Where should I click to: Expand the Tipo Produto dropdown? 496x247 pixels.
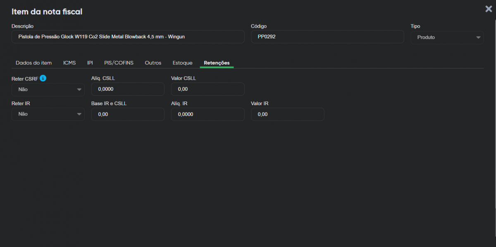447,37
